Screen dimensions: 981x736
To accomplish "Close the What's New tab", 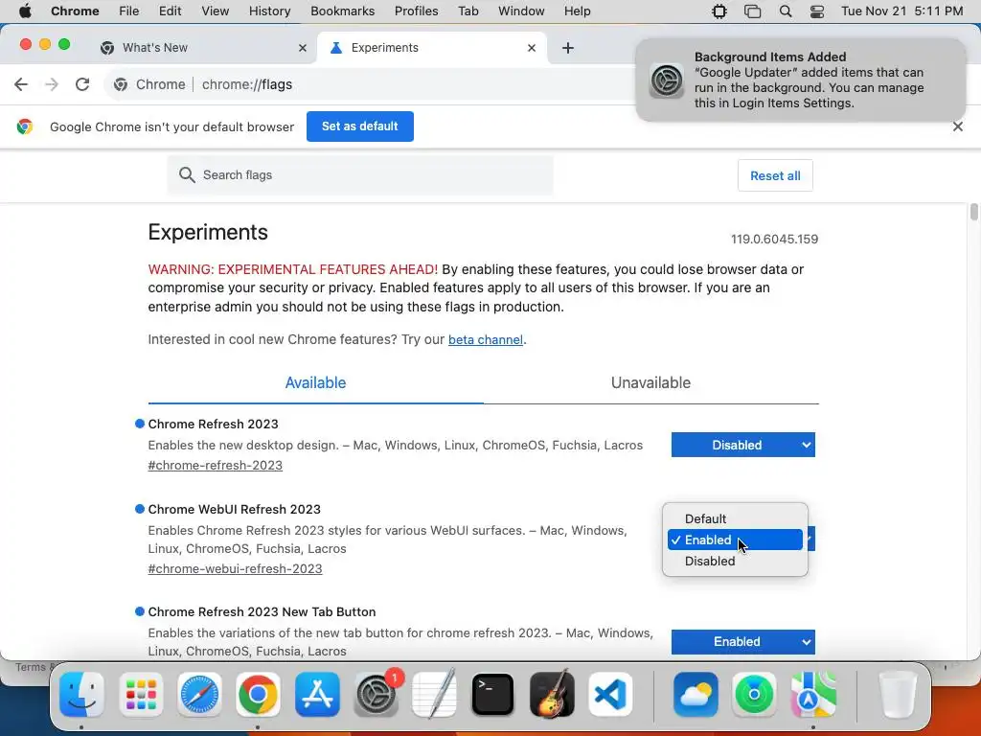I will [x=302, y=48].
